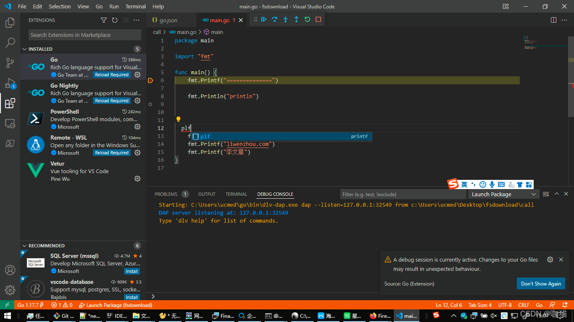Viewport: 574px width, 322px height.
Task: Open manage gear for Go extension
Action: pos(137,75)
